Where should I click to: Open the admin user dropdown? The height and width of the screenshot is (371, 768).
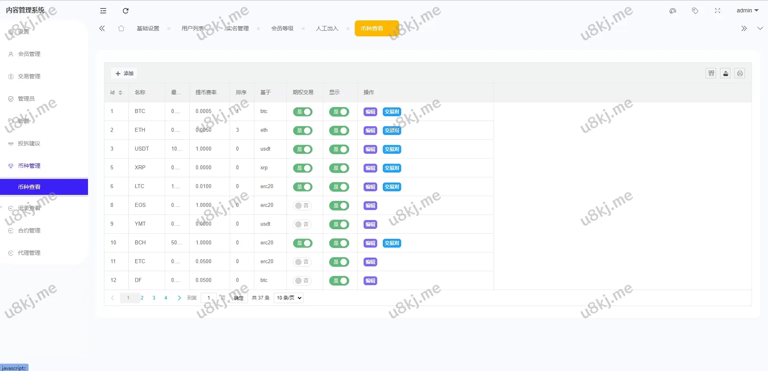[x=747, y=11]
